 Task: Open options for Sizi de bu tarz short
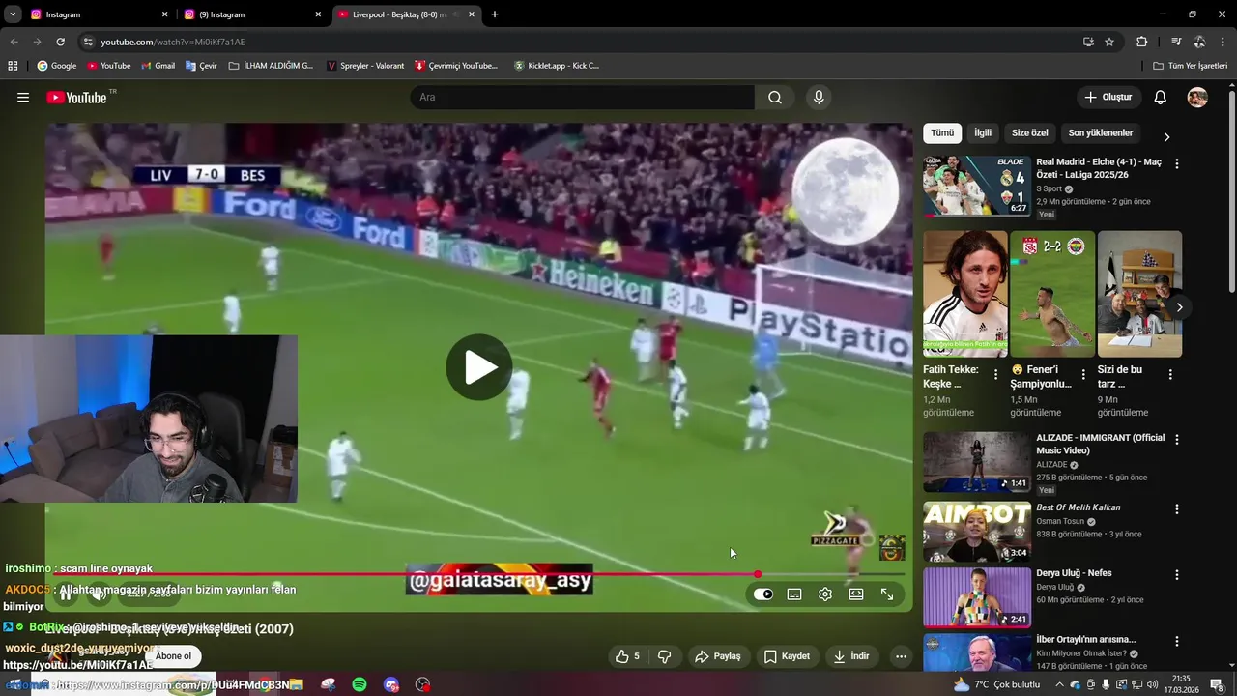pyautogui.click(x=1170, y=374)
